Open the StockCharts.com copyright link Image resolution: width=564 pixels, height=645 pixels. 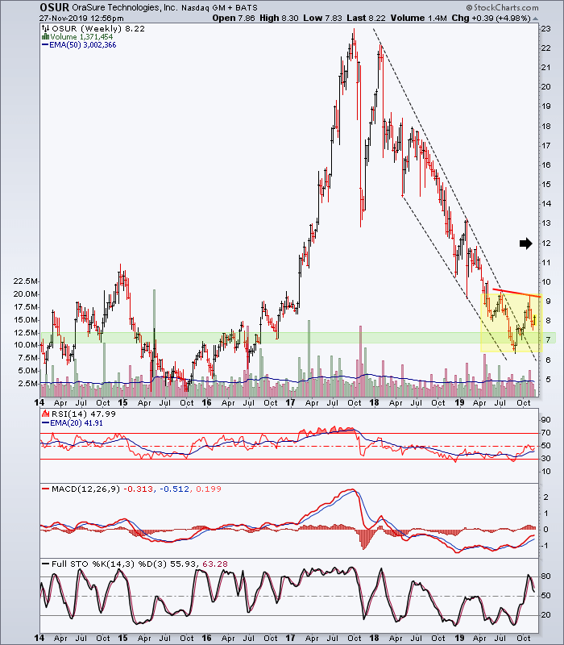(x=502, y=8)
